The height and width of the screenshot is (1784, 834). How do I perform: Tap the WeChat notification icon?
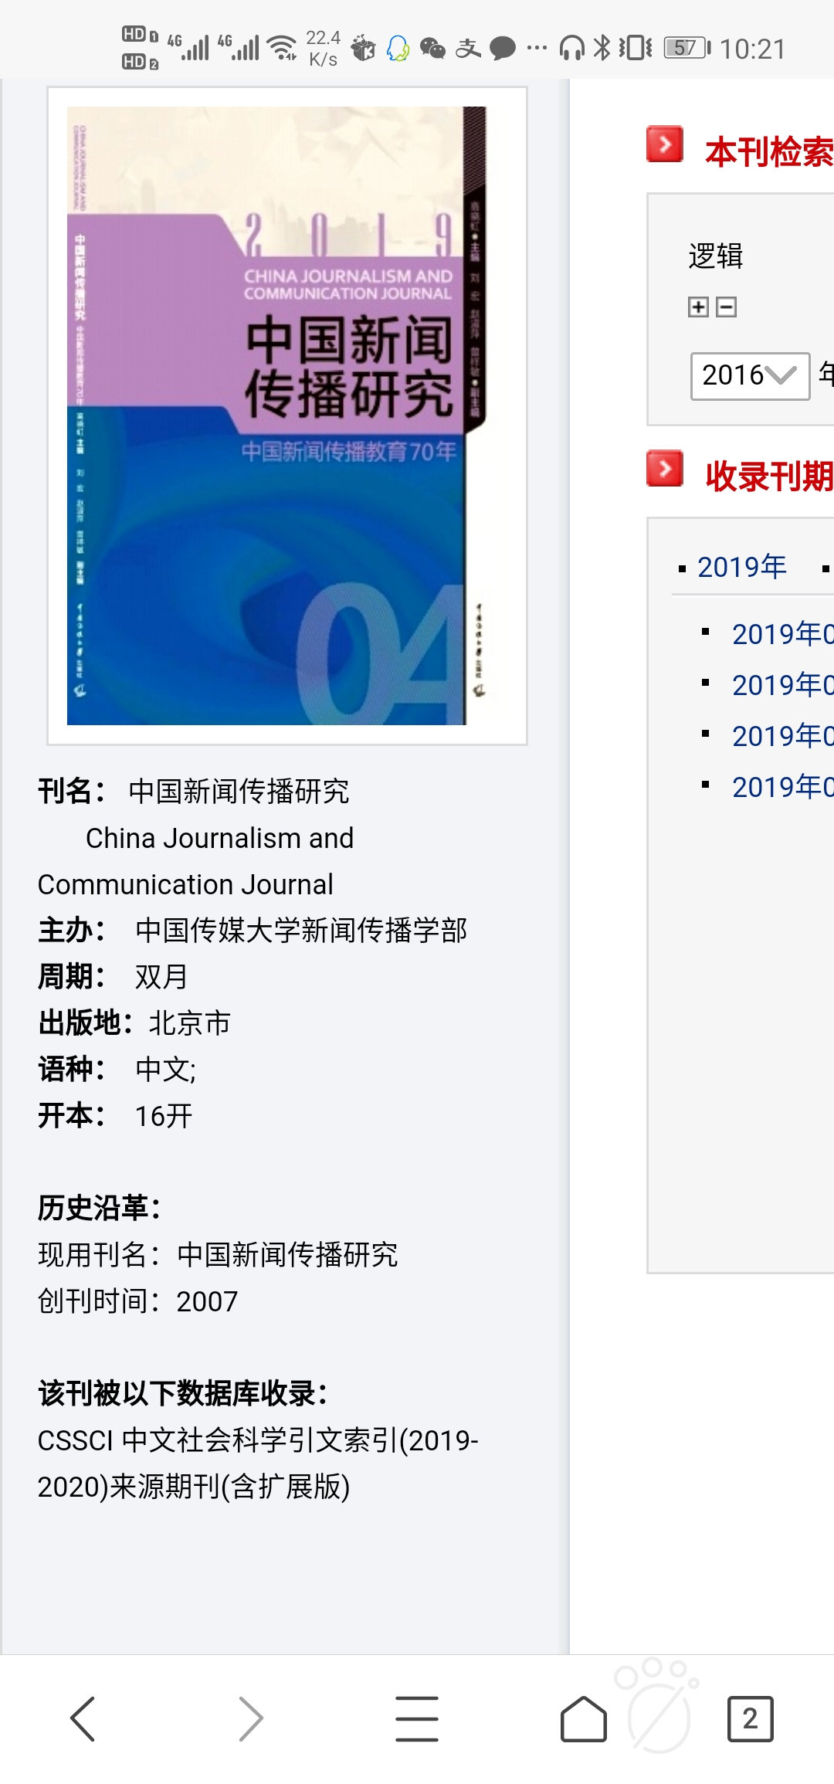[432, 49]
